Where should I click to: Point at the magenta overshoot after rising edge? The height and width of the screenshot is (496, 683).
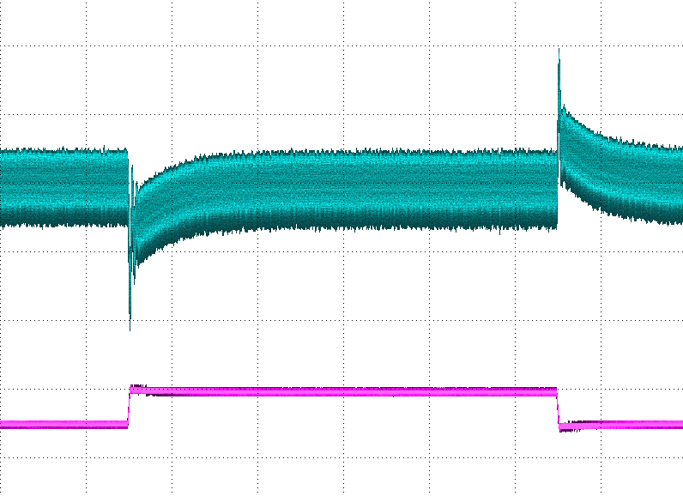tap(138, 387)
